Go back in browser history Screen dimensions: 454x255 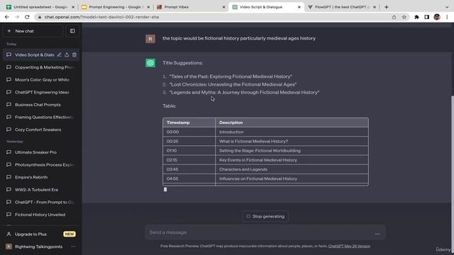click(x=7, y=17)
